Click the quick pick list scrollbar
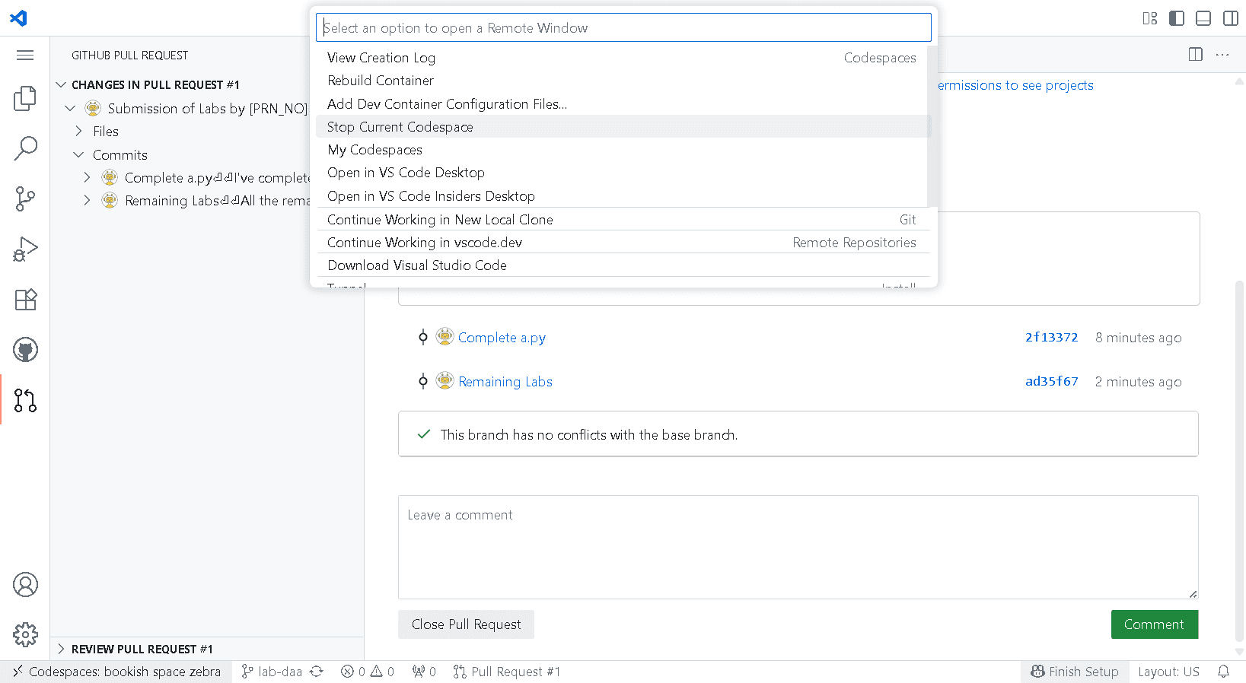 pyautogui.click(x=932, y=126)
